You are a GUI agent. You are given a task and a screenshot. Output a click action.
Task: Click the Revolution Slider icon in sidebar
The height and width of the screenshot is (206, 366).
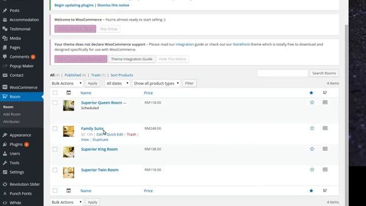5,184
